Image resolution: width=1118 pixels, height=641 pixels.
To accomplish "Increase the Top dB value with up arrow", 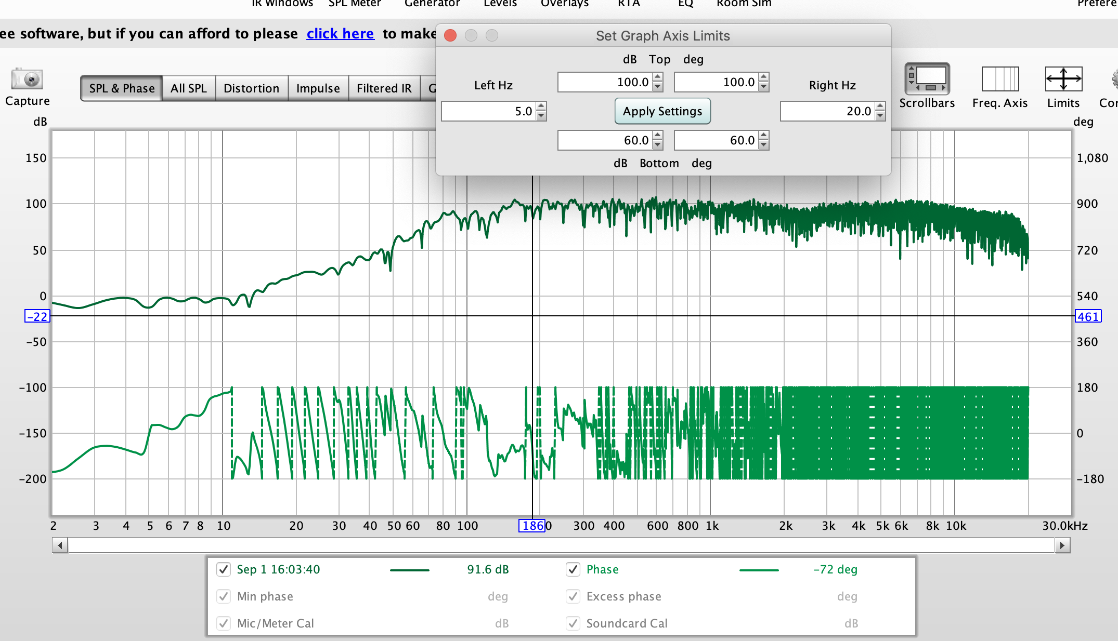I will pyautogui.click(x=658, y=77).
